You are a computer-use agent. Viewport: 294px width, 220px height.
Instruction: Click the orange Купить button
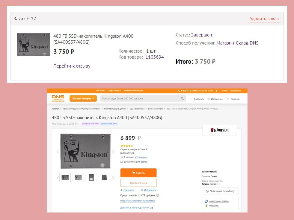[x=138, y=173]
